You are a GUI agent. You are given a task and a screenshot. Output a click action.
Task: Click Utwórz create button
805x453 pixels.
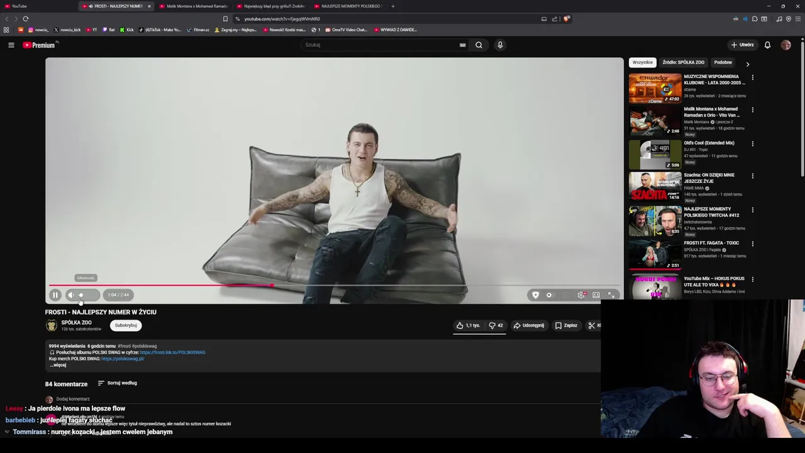(742, 45)
